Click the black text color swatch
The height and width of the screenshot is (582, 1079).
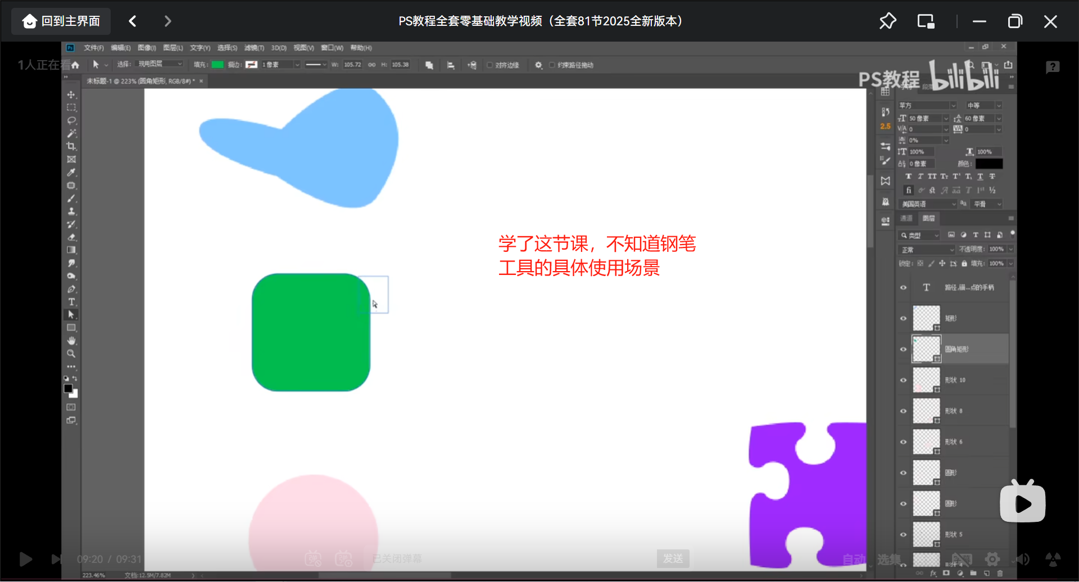point(989,164)
